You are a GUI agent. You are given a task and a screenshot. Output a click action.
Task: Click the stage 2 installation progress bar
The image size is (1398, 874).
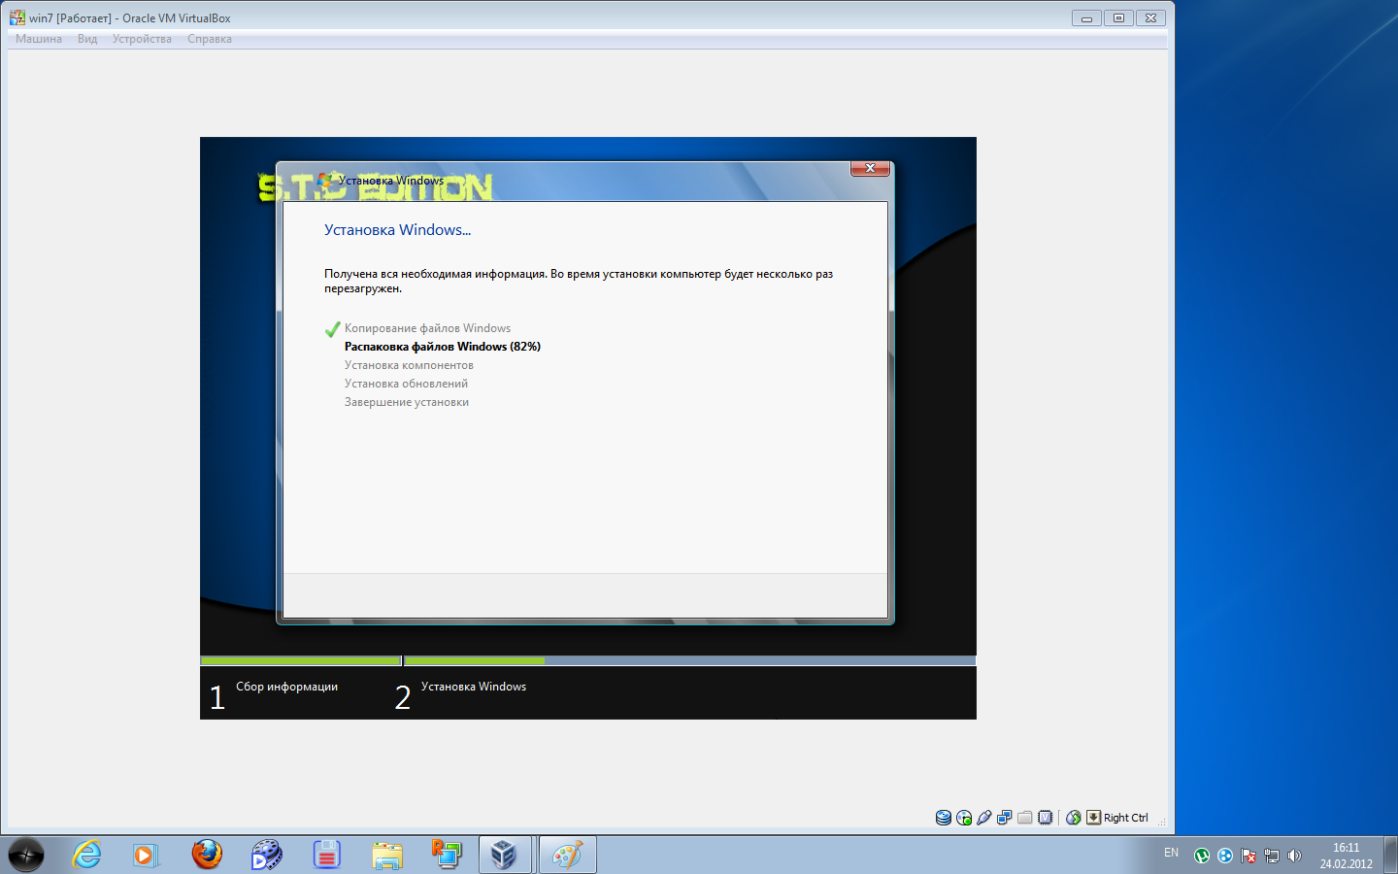[689, 660]
